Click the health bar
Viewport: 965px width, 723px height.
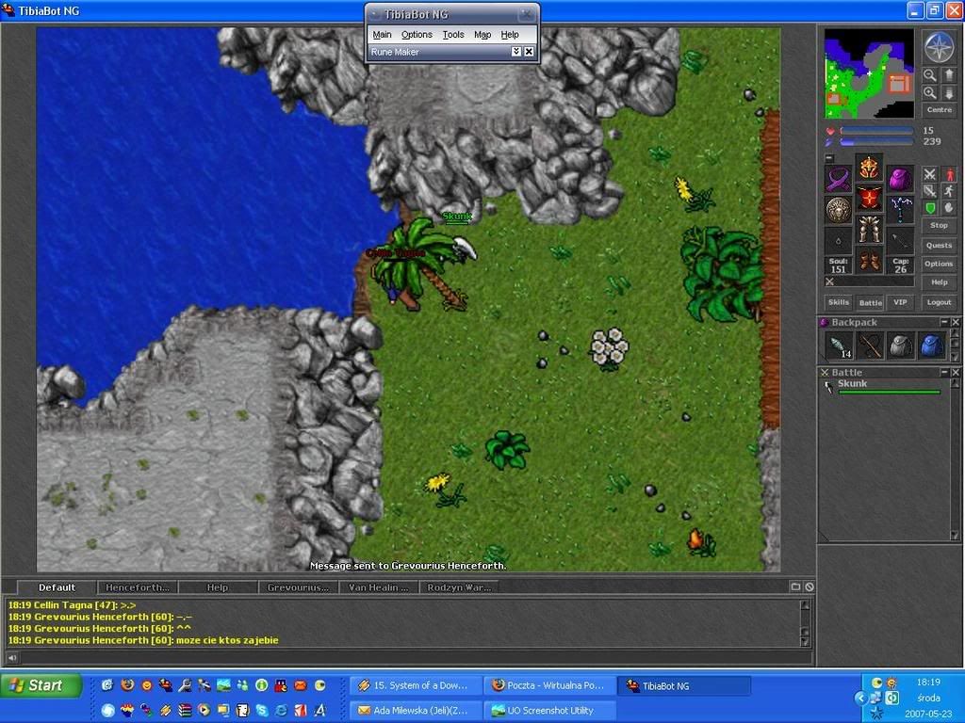876,131
